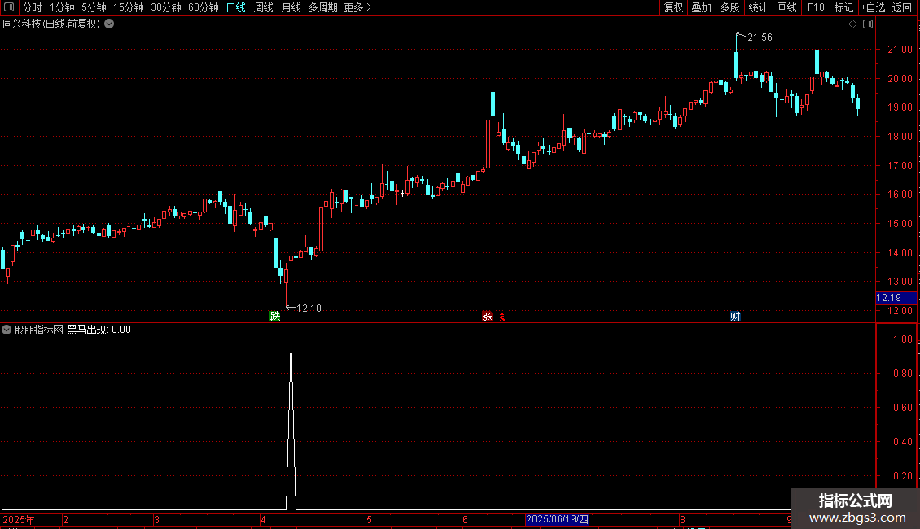The height and width of the screenshot is (529, 920).
Task: Select the 日线 daily chart tab
Action: (236, 7)
